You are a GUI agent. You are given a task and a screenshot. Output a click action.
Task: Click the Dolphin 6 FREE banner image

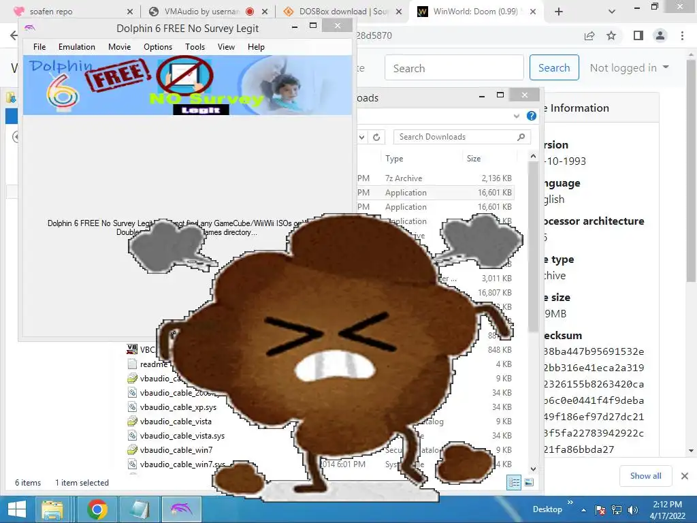point(187,85)
